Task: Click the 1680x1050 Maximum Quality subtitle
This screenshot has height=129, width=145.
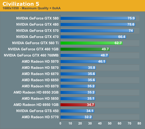Action: click(x=32, y=8)
